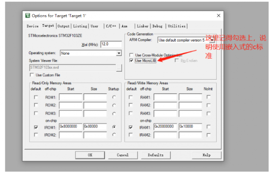Open the Listing tab
This screenshot has height=172, width=269.
tap(80, 26)
